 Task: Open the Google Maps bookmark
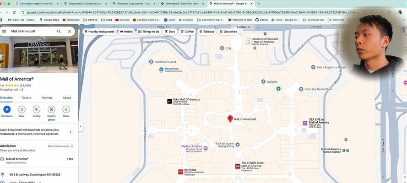(49, 20)
